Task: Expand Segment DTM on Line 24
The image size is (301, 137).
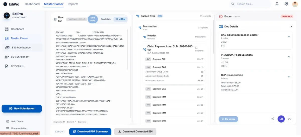Action: tap(175, 121)
